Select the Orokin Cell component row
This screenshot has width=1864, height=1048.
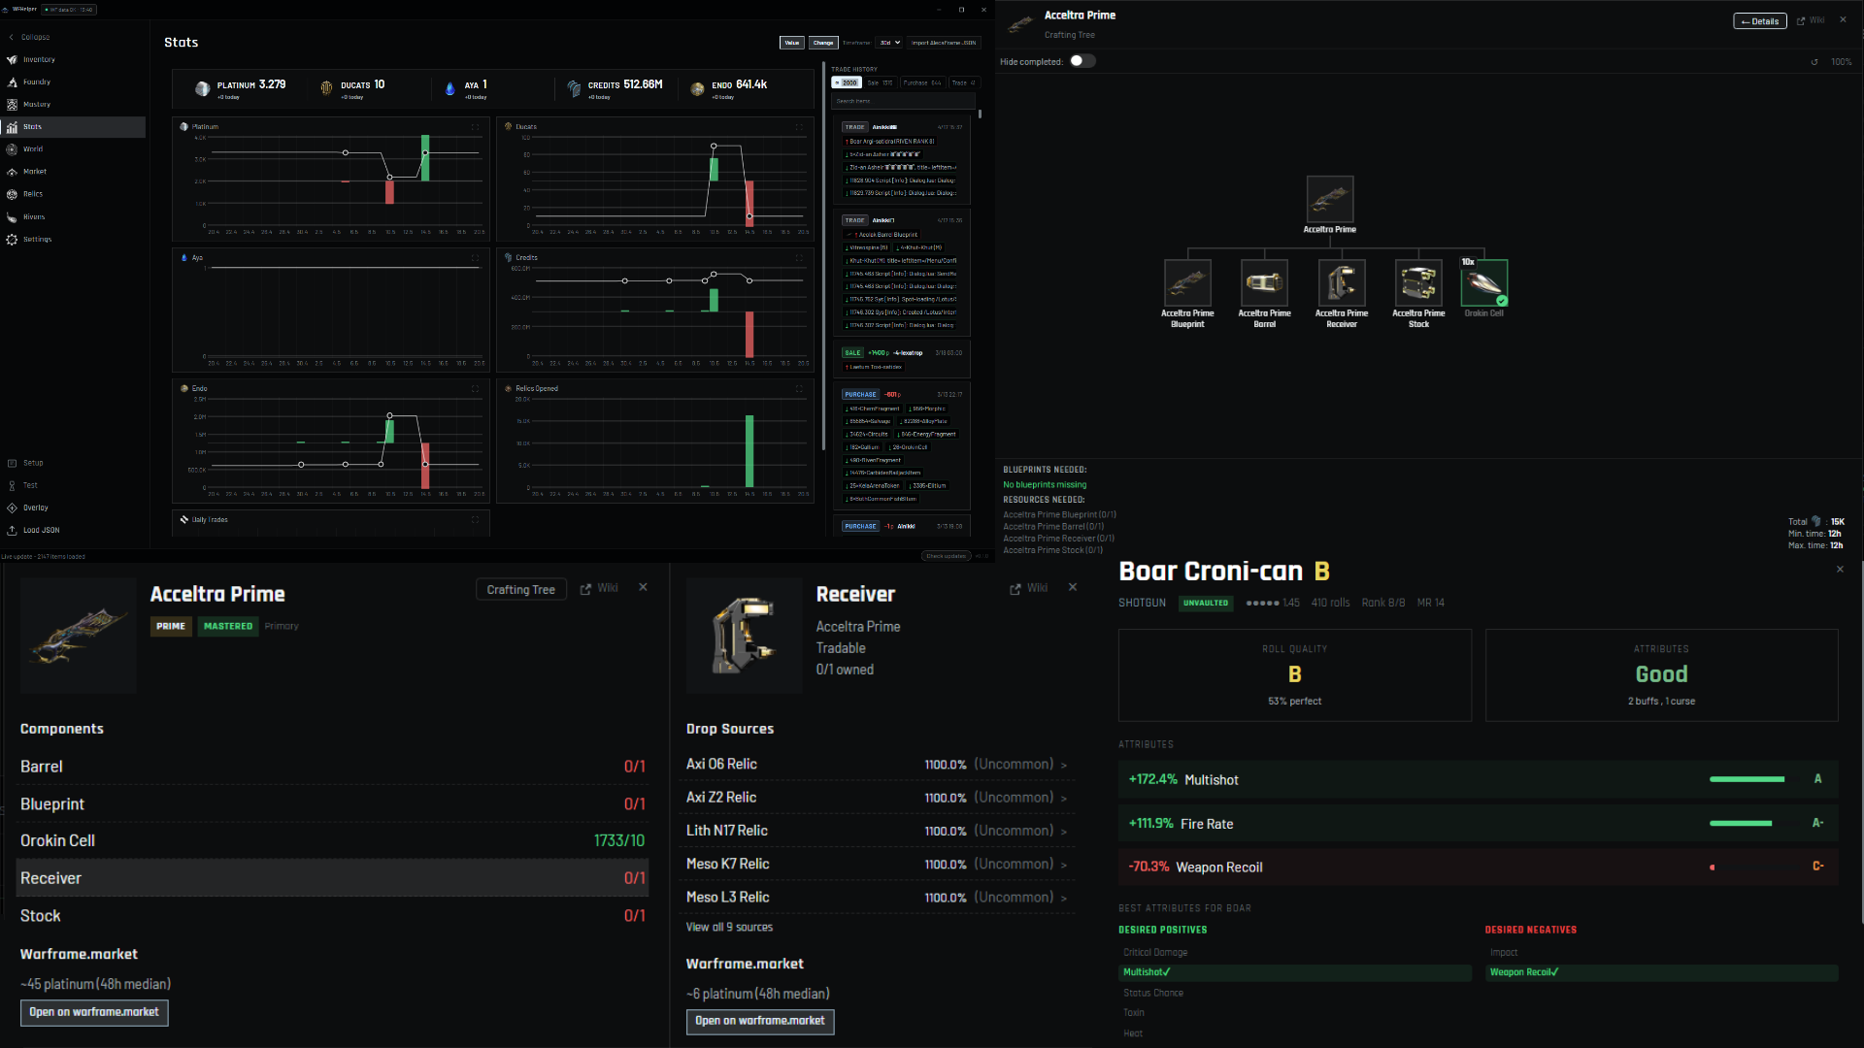pos(332,841)
